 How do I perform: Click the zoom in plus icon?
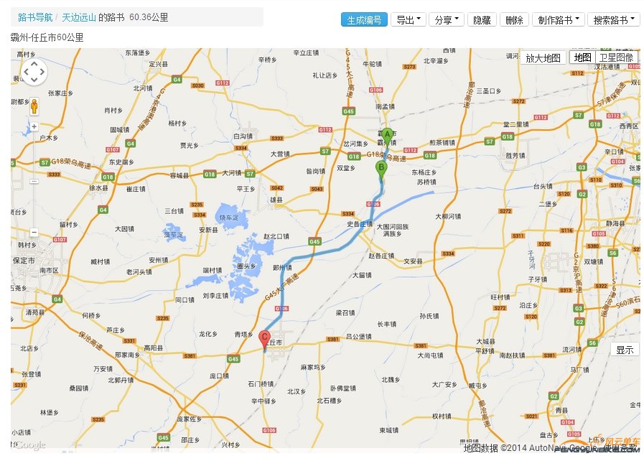pos(34,126)
